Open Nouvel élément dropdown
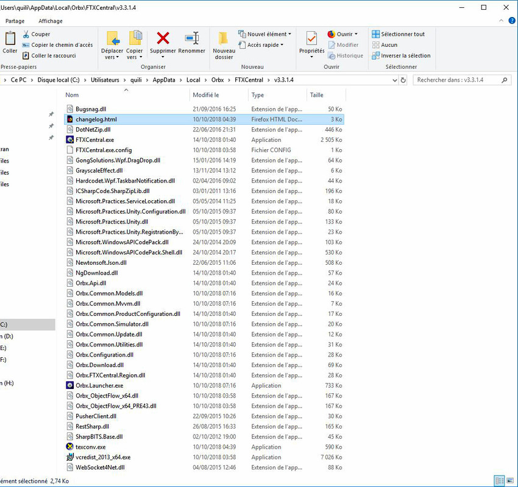 pyautogui.click(x=265, y=34)
